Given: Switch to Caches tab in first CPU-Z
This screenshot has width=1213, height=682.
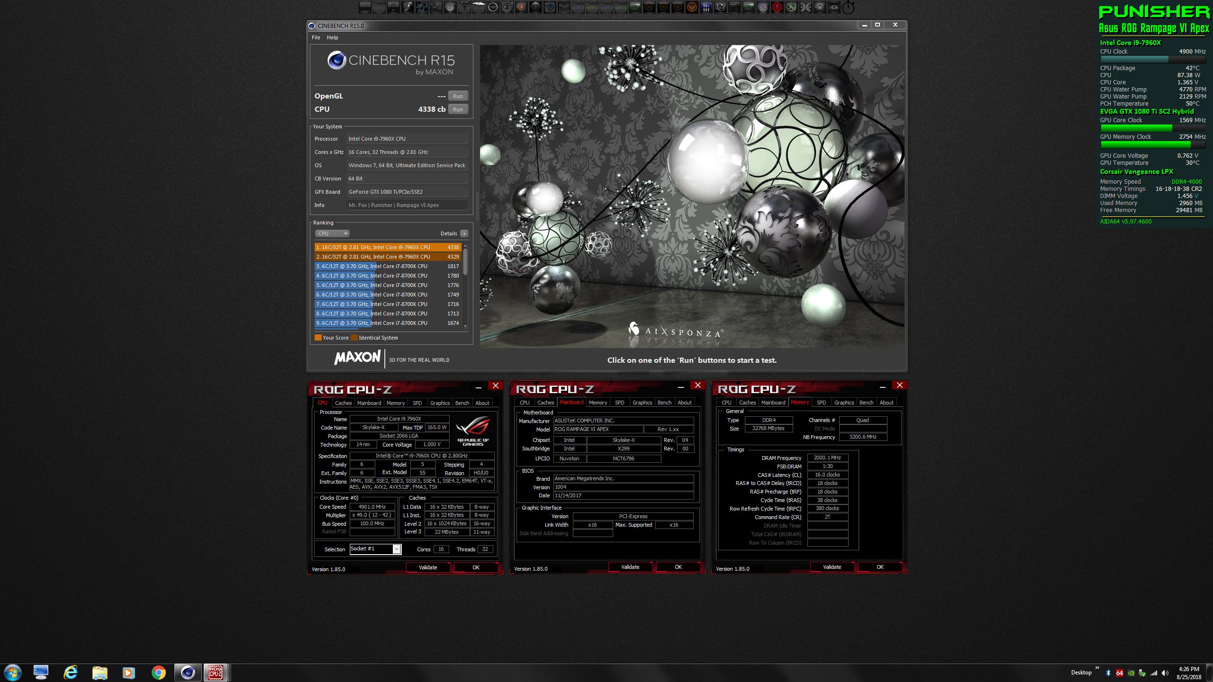Looking at the screenshot, I should (343, 403).
